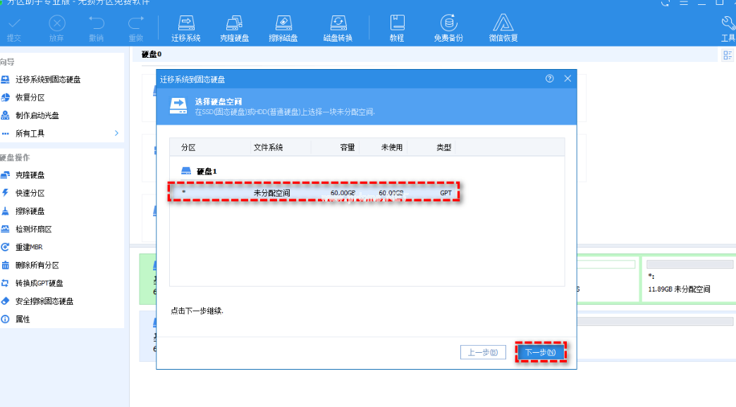Open the 磁盘转换 toolbar tool
Screen dimensions: 736x407
pyautogui.click(x=338, y=27)
